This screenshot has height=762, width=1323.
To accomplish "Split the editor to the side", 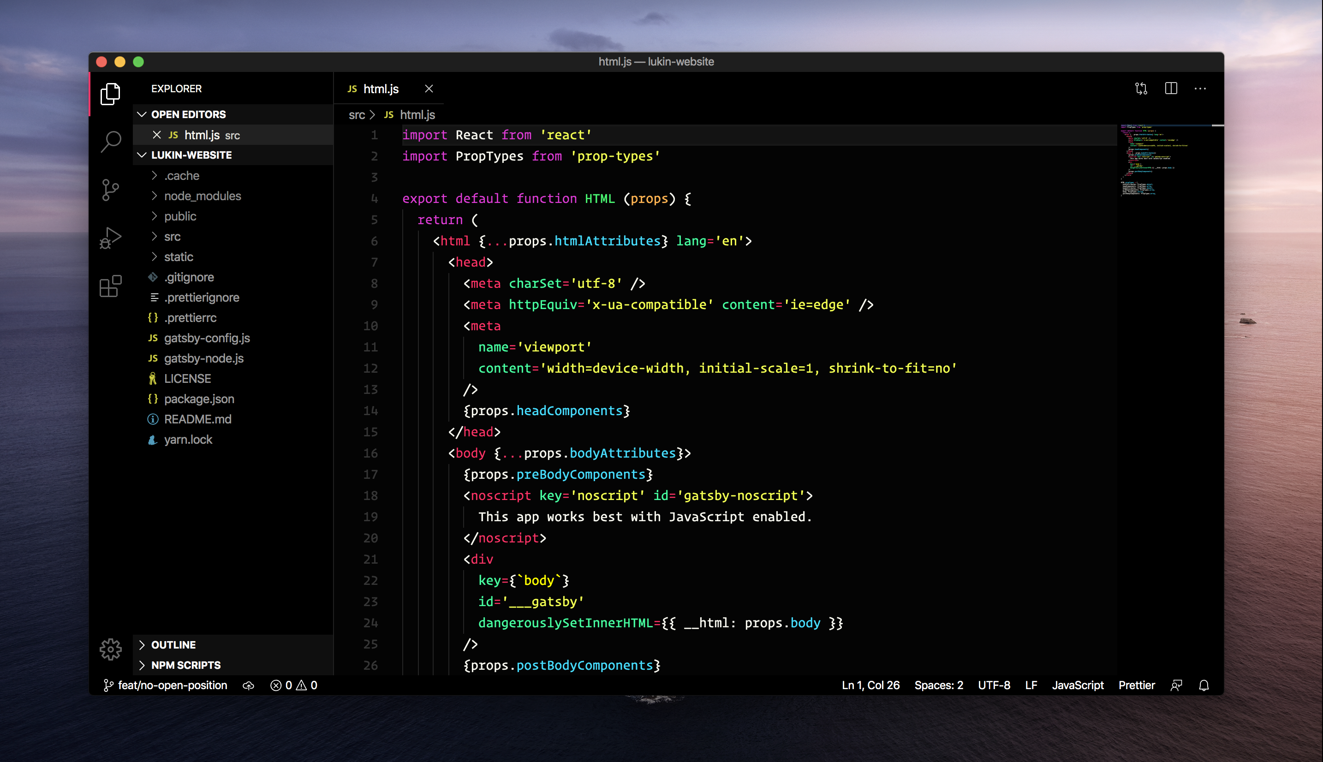I will pyautogui.click(x=1171, y=89).
